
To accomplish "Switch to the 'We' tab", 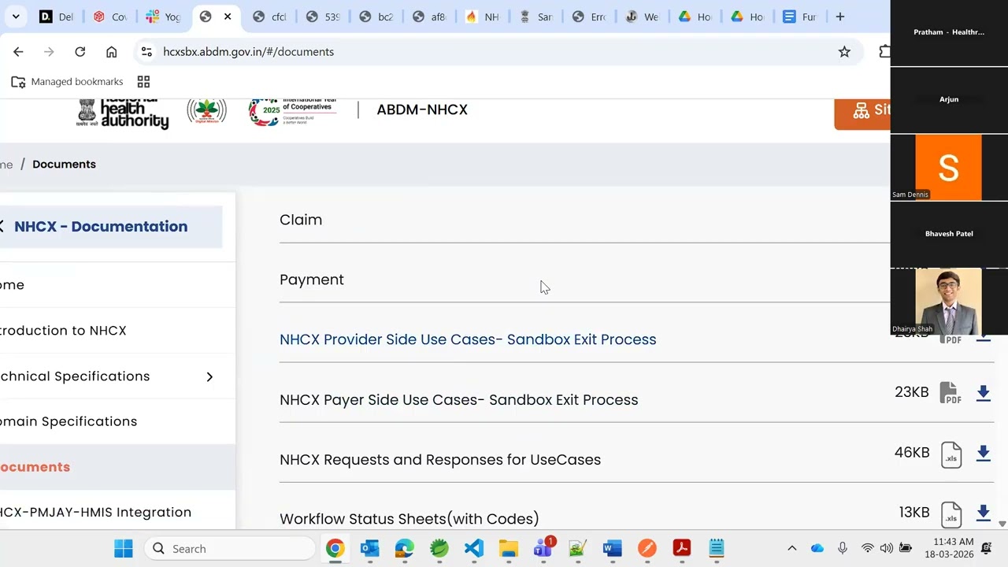I will click(x=641, y=17).
